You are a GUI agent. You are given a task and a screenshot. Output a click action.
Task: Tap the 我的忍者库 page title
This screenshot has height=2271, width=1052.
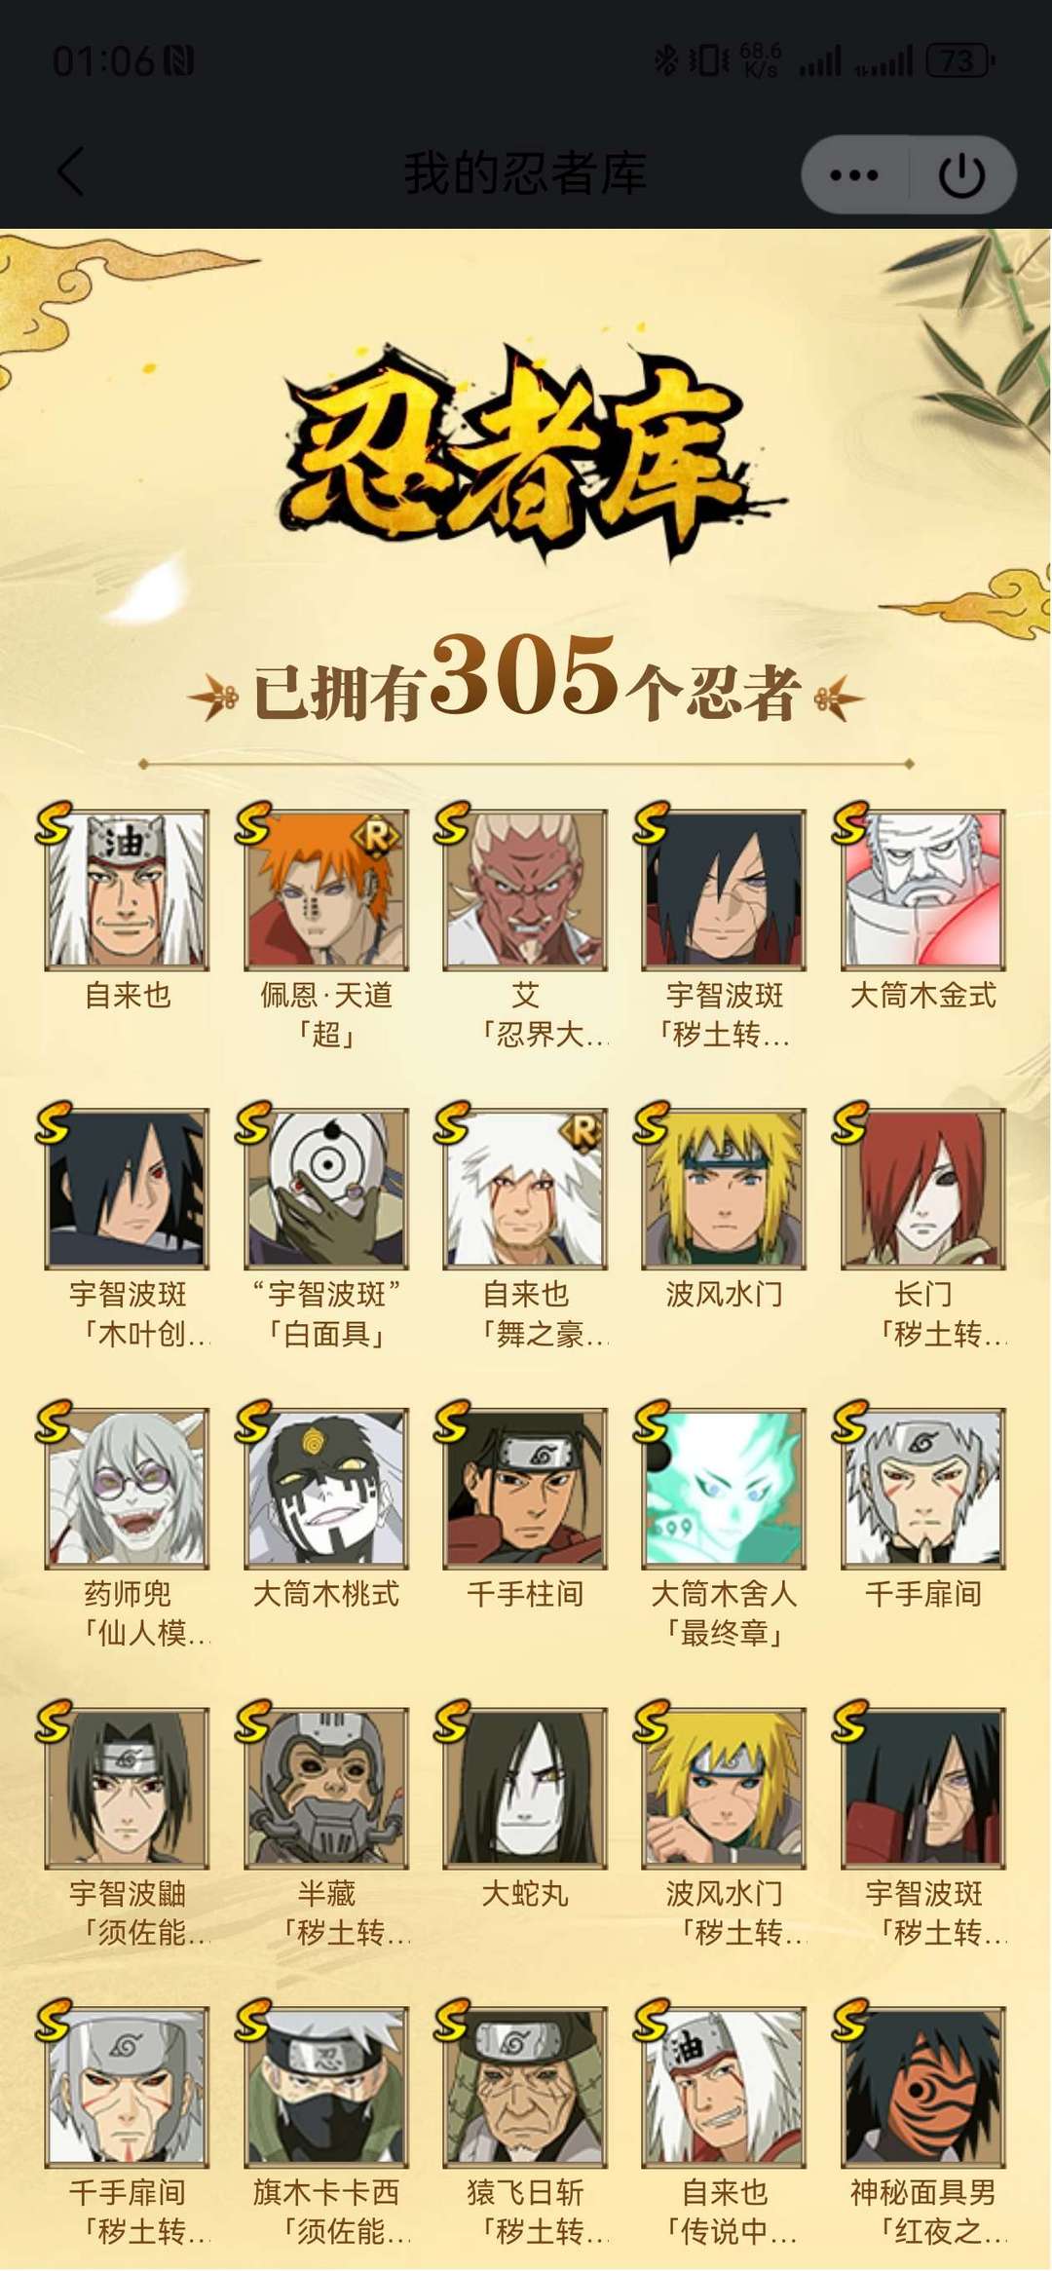click(x=526, y=173)
